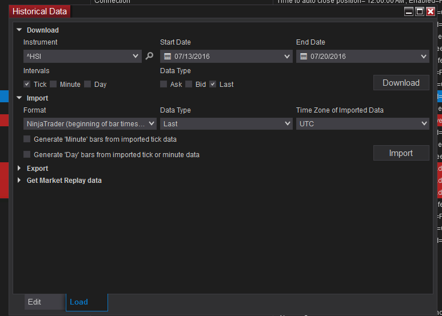Enable the Minute interval checkbox

(x=53, y=84)
